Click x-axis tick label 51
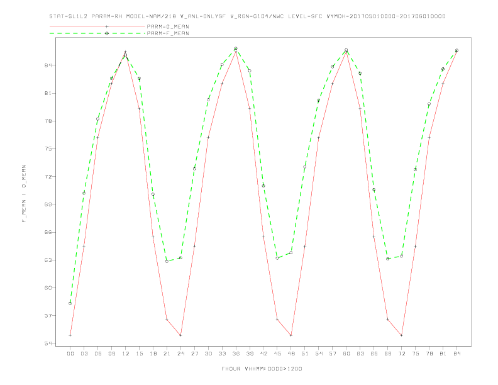The image size is (498, 385). coord(305,354)
